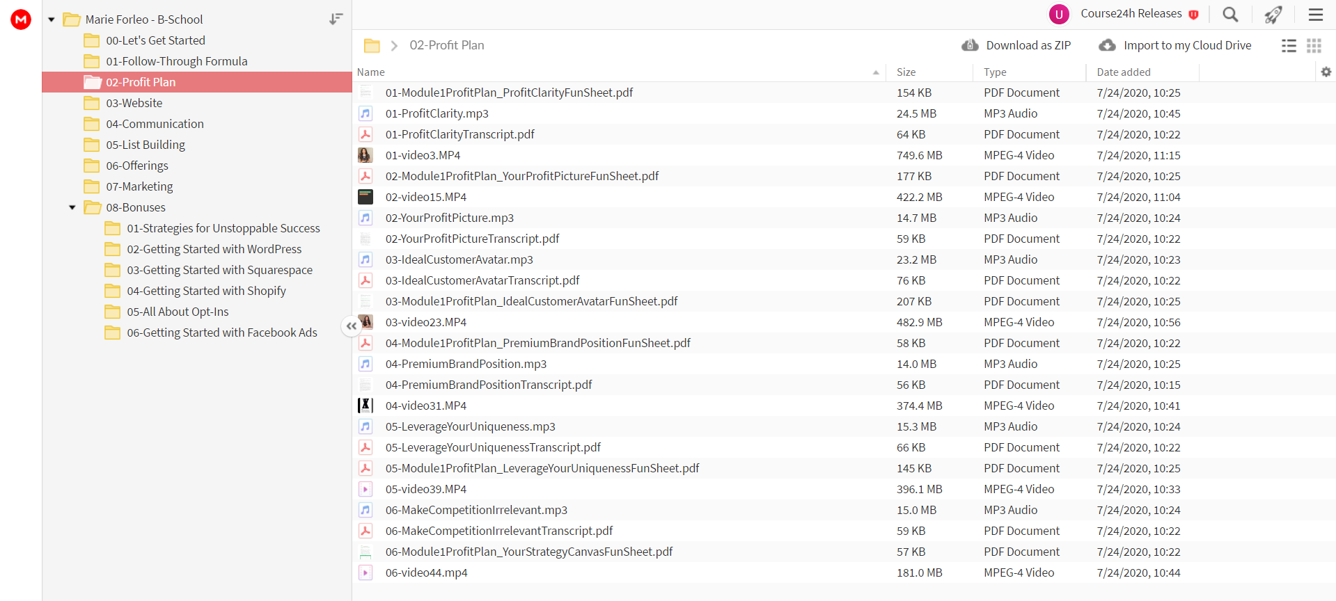This screenshot has width=1336, height=601.
Task: Click the Import to Cloud Drive icon
Action: pos(1107,45)
